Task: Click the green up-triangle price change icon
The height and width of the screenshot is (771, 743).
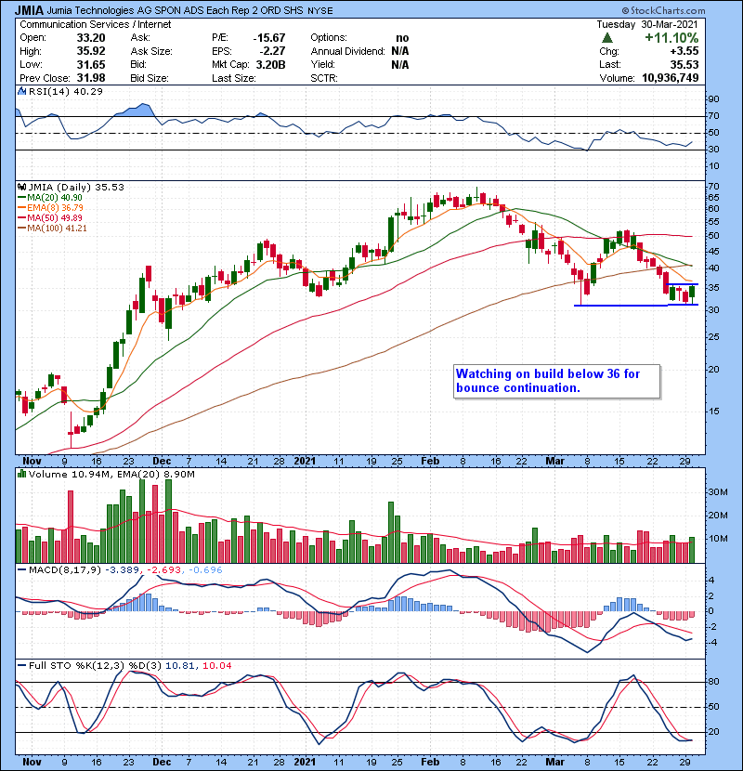Action: pyautogui.click(x=606, y=38)
